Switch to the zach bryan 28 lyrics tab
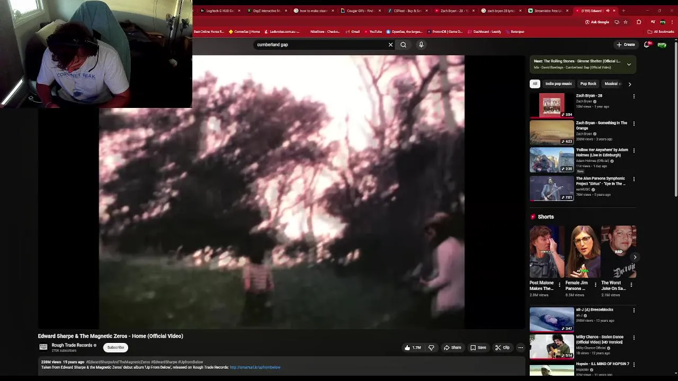Screen dimensions: 678x381 (x=500, y=11)
